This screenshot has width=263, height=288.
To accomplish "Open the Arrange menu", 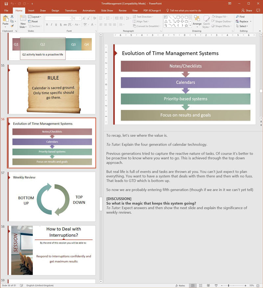I will [x=197, y=22].
